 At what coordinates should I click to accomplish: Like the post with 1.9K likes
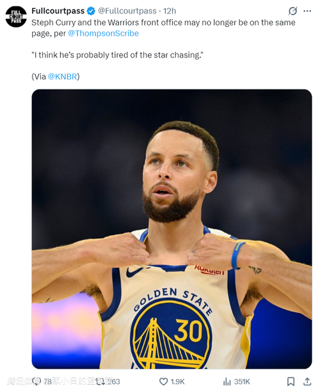[x=163, y=381]
